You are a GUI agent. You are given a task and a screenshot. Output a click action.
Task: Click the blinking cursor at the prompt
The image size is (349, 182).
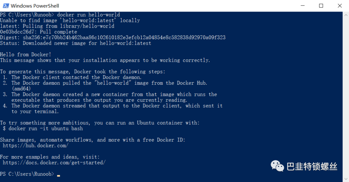point(58,176)
